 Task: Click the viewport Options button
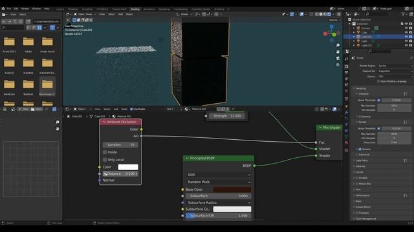(x=334, y=20)
